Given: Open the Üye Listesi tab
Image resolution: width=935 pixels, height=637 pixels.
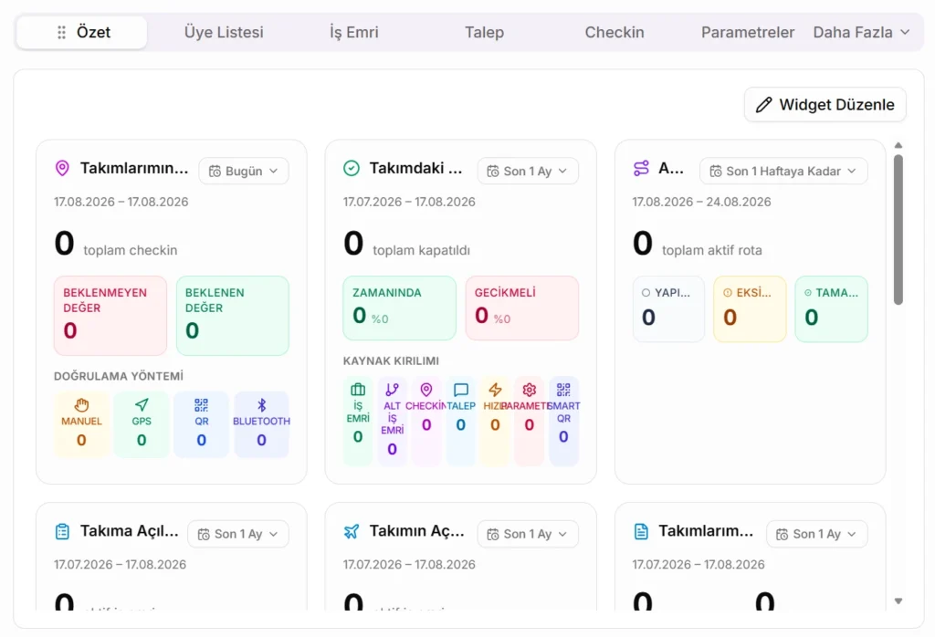Looking at the screenshot, I should tap(224, 32).
